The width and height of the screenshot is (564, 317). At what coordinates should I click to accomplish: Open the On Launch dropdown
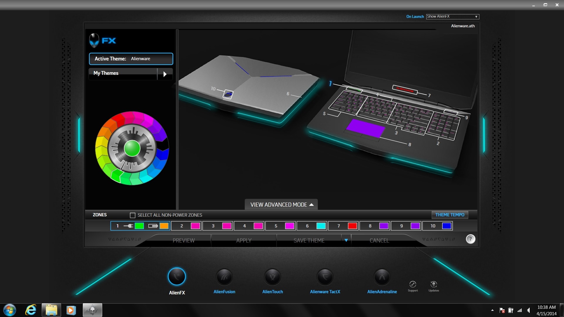coord(452,17)
